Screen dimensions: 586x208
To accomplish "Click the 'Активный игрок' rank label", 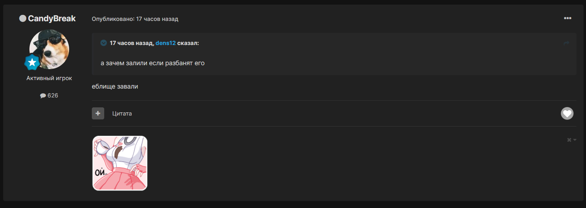I will [x=49, y=78].
